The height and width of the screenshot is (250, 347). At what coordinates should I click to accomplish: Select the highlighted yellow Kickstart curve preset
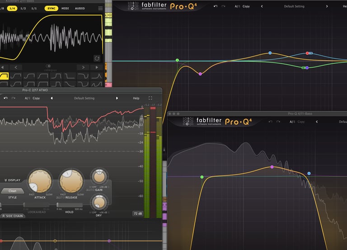[4, 76]
